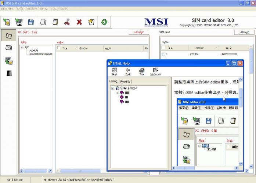Click the red X delete icon
Viewport: 256px width, 183px height.
(x=79, y=22)
